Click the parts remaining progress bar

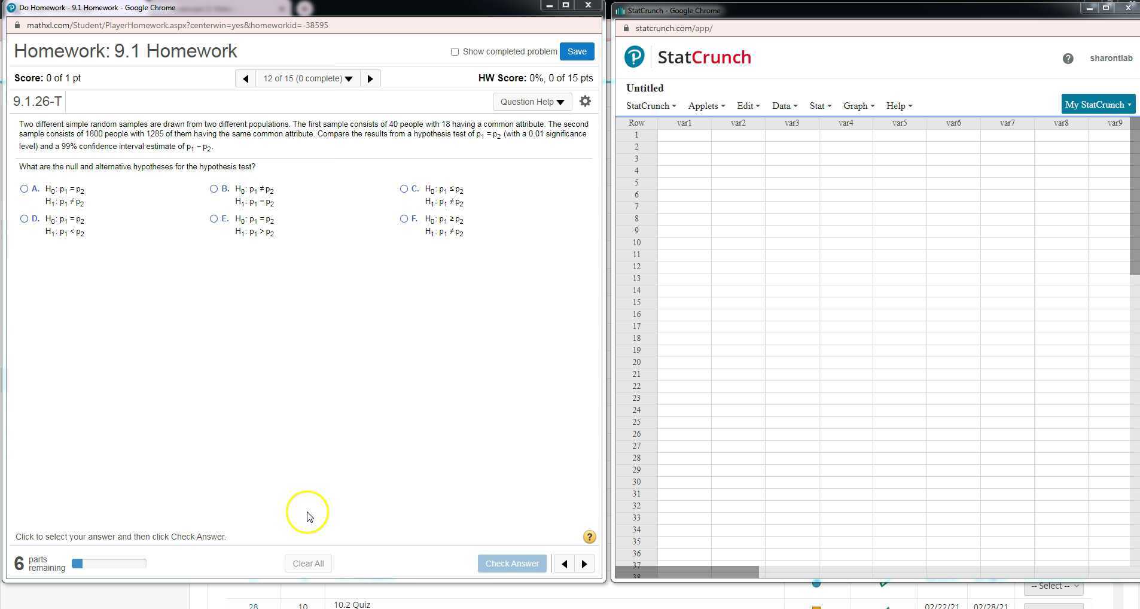[109, 564]
